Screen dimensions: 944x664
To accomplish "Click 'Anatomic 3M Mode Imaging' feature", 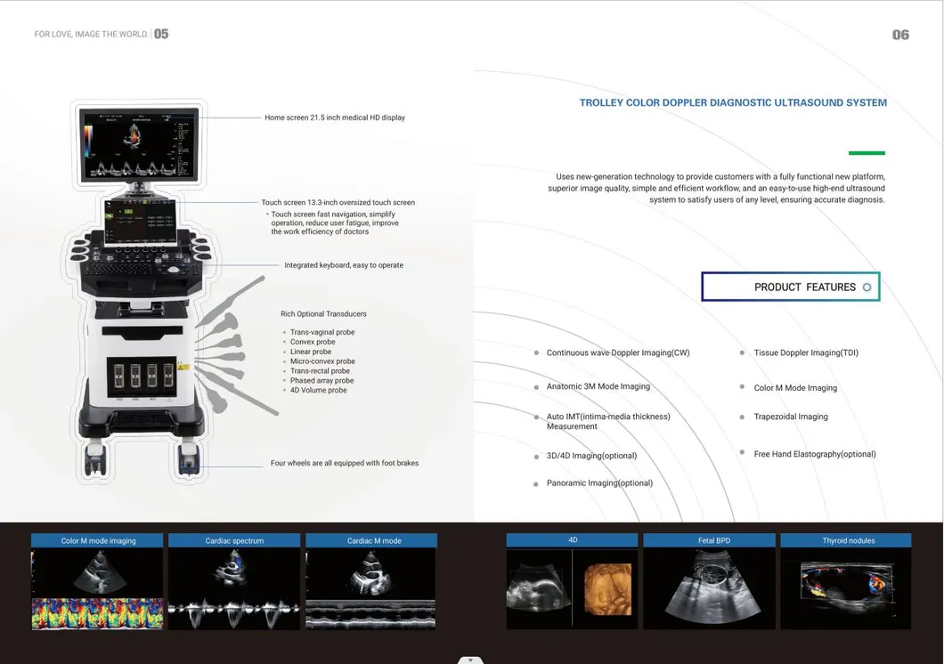I will coord(598,386).
